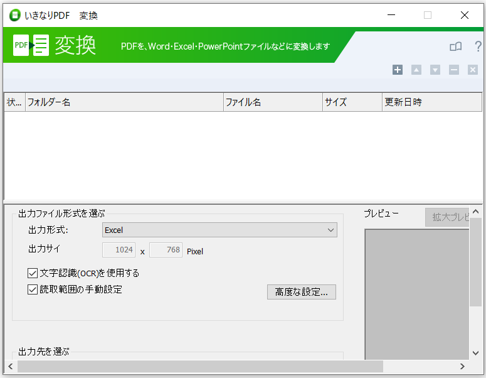The image size is (486, 378).
Task: Click vertical scrollbar down arrow
Action: coord(476,353)
